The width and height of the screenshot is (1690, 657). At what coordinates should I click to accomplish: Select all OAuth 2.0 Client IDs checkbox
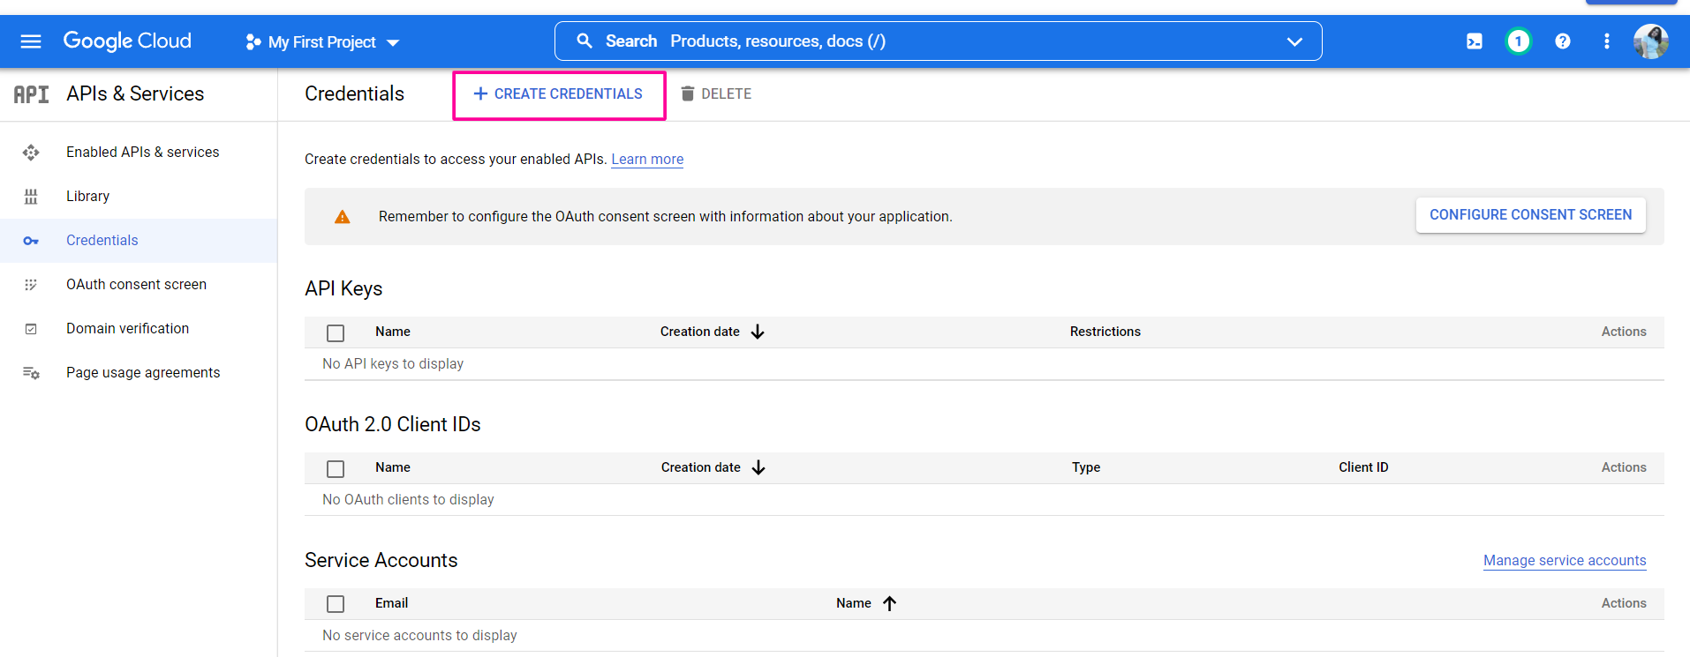[x=336, y=468]
